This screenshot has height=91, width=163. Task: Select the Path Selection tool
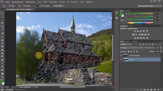coord(2,67)
